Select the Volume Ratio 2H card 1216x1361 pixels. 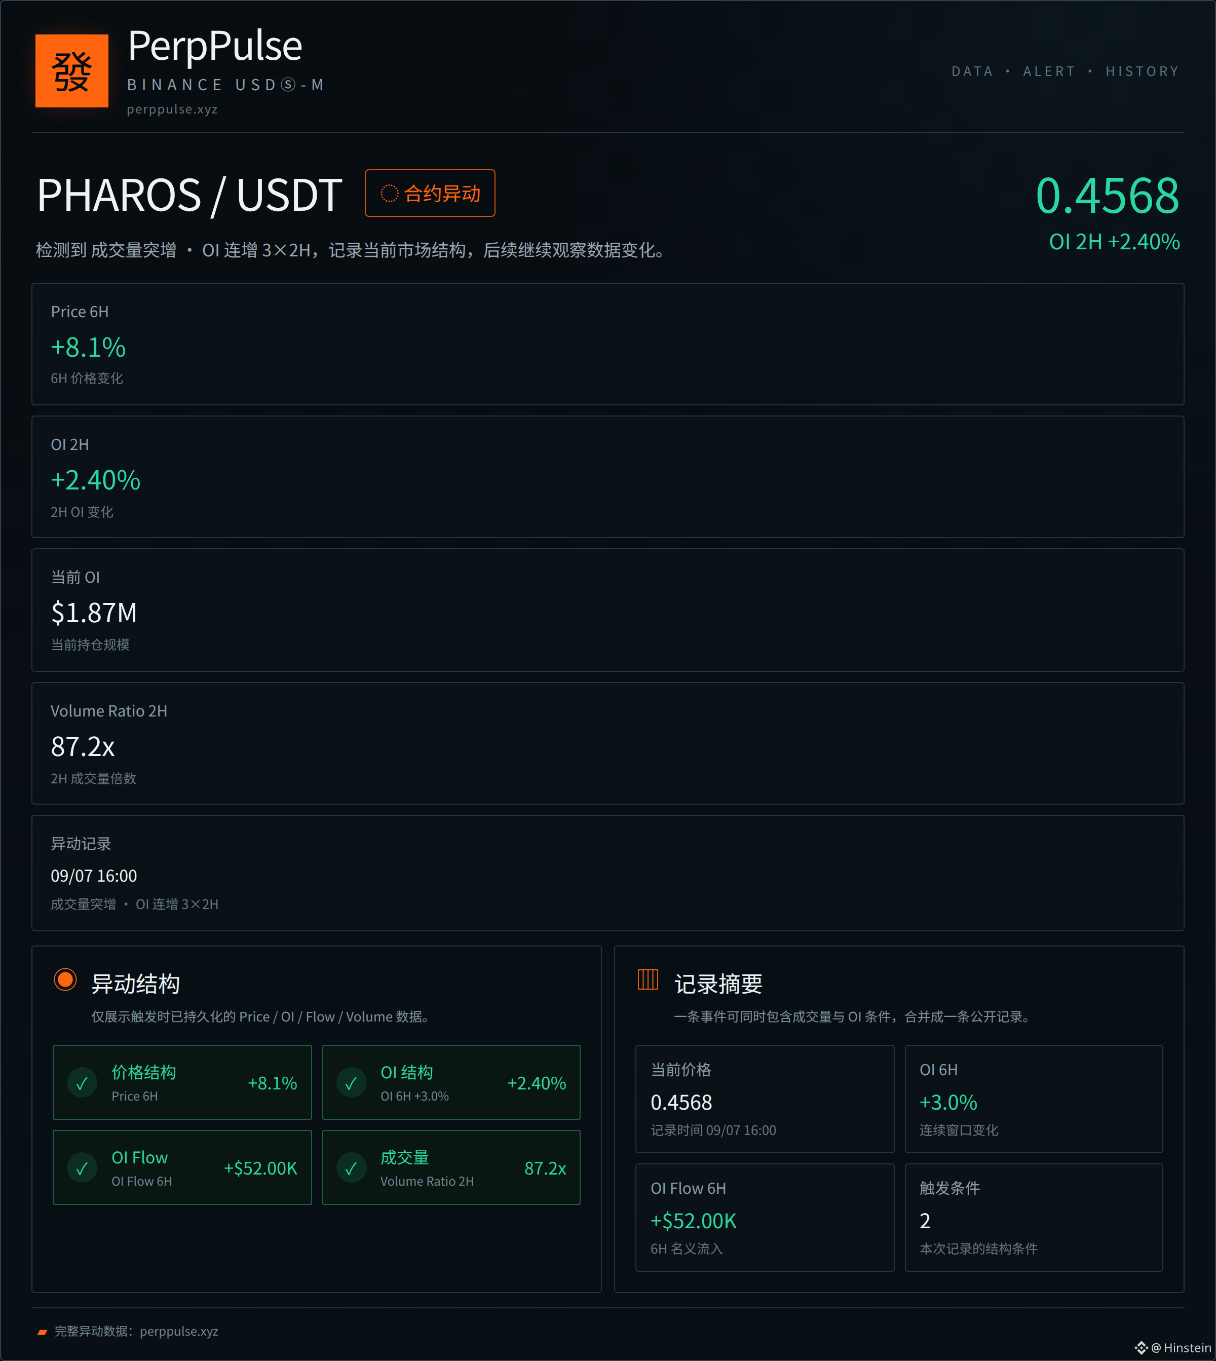tap(608, 743)
